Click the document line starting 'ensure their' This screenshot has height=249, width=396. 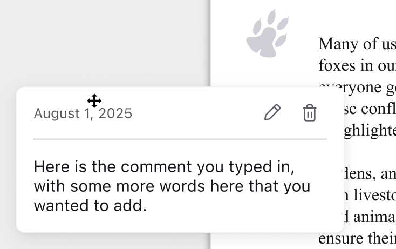357,238
